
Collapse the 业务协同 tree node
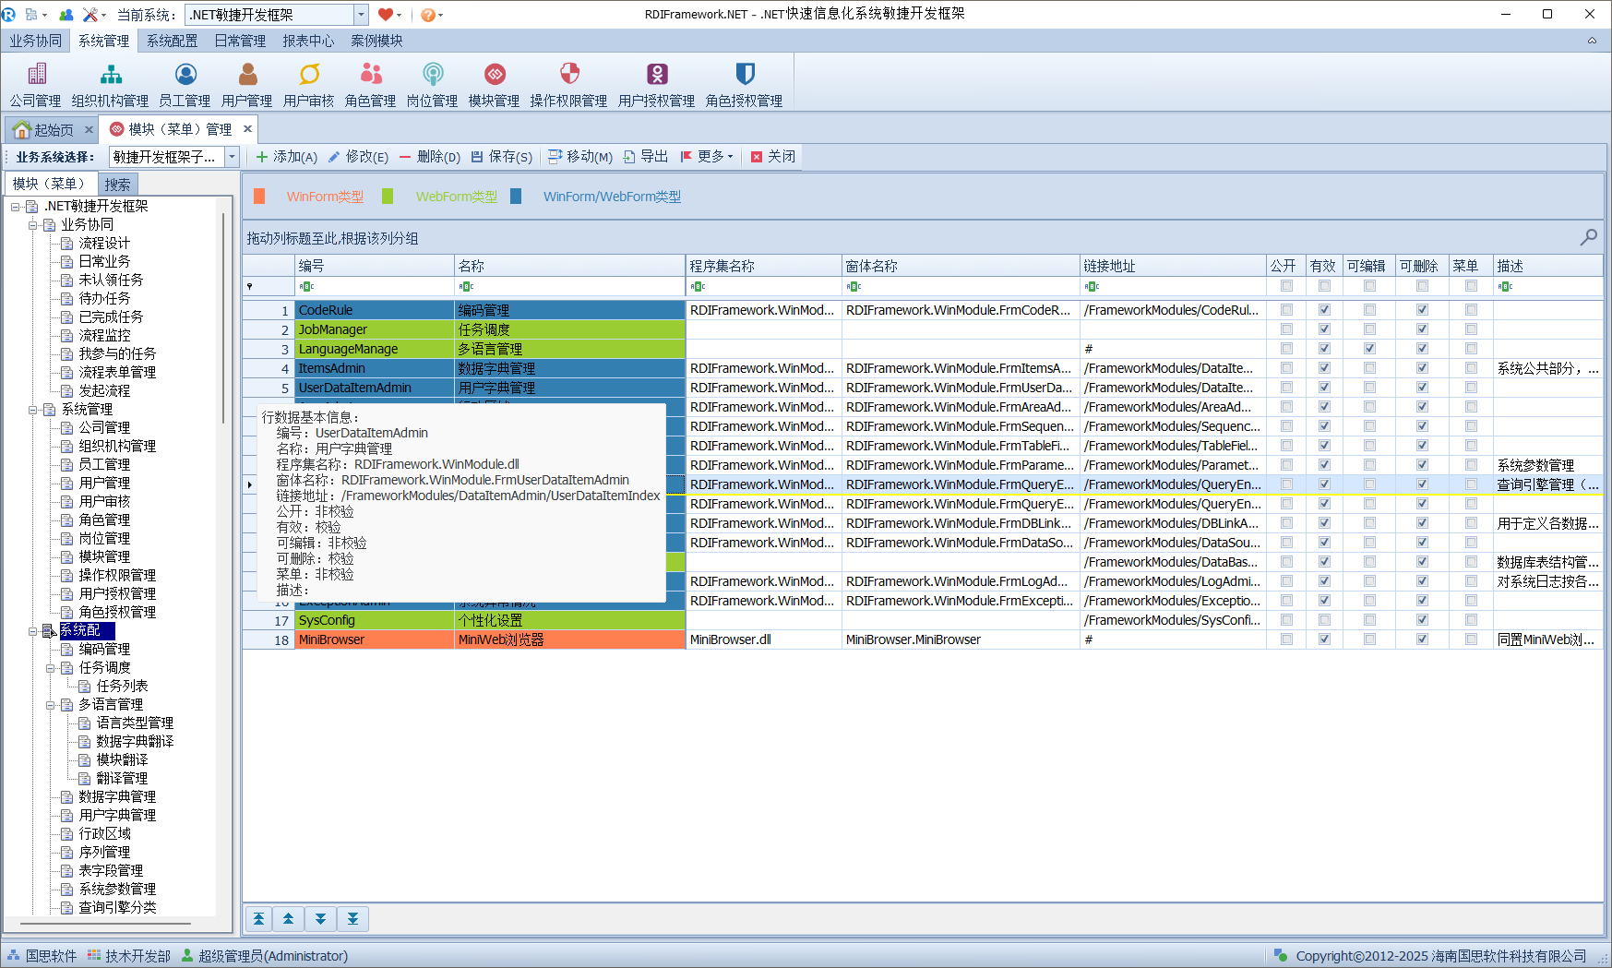tap(33, 225)
